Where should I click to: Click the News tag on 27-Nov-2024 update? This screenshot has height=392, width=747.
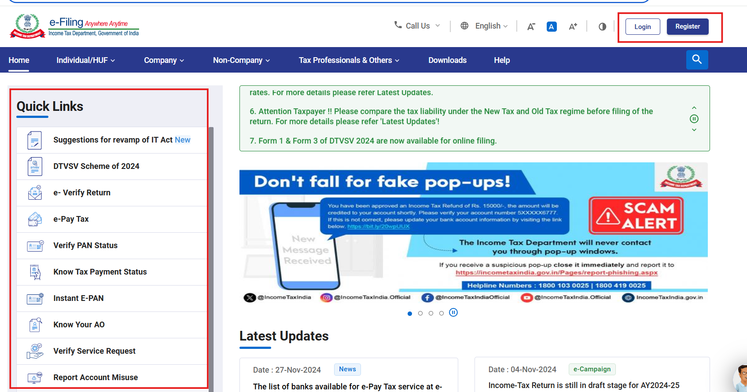point(347,370)
